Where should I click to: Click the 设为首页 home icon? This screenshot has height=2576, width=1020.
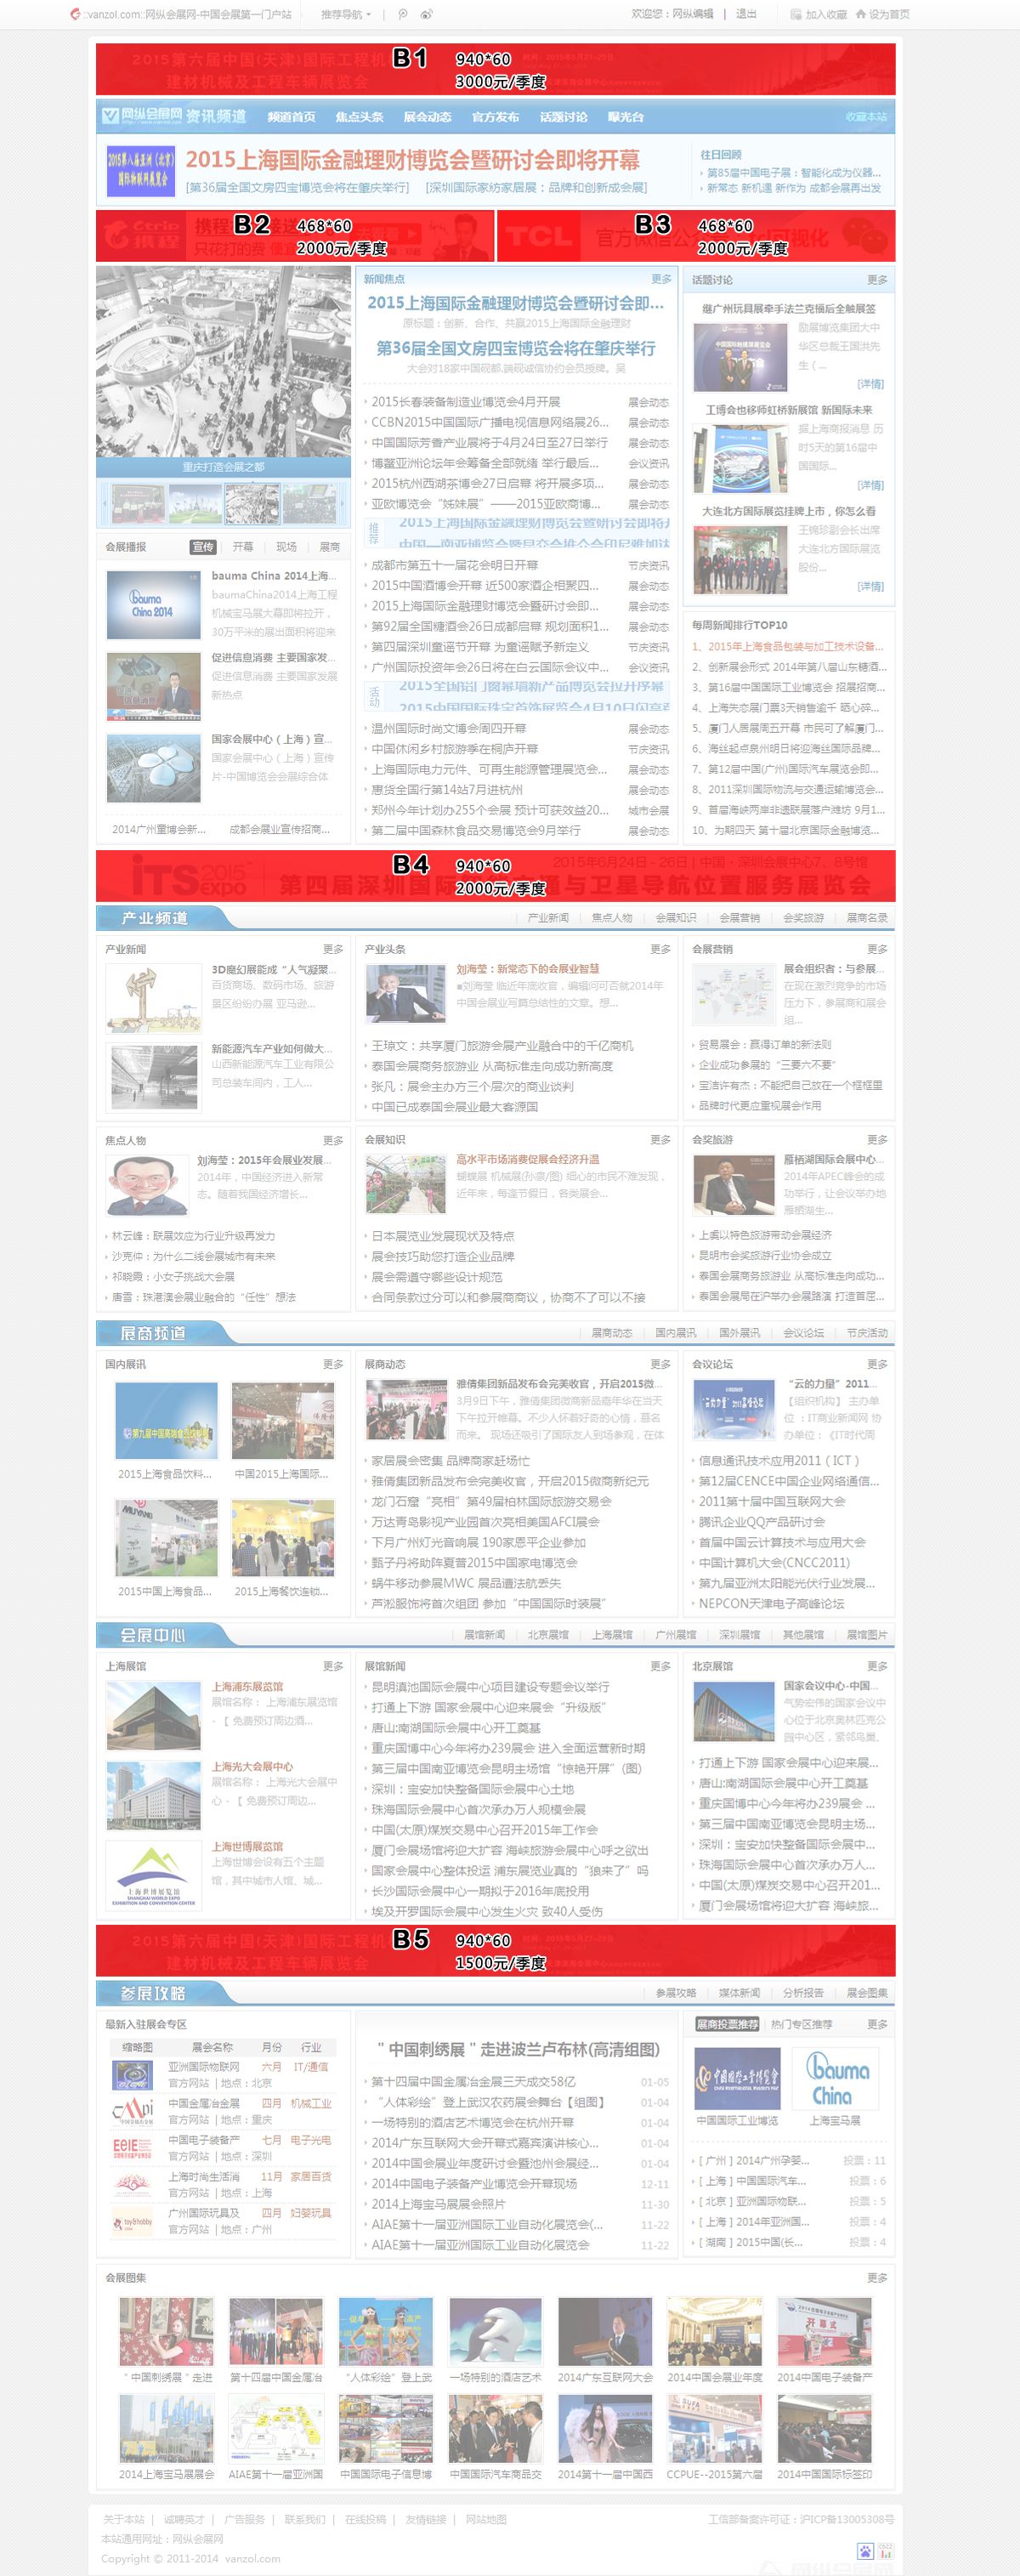(860, 15)
